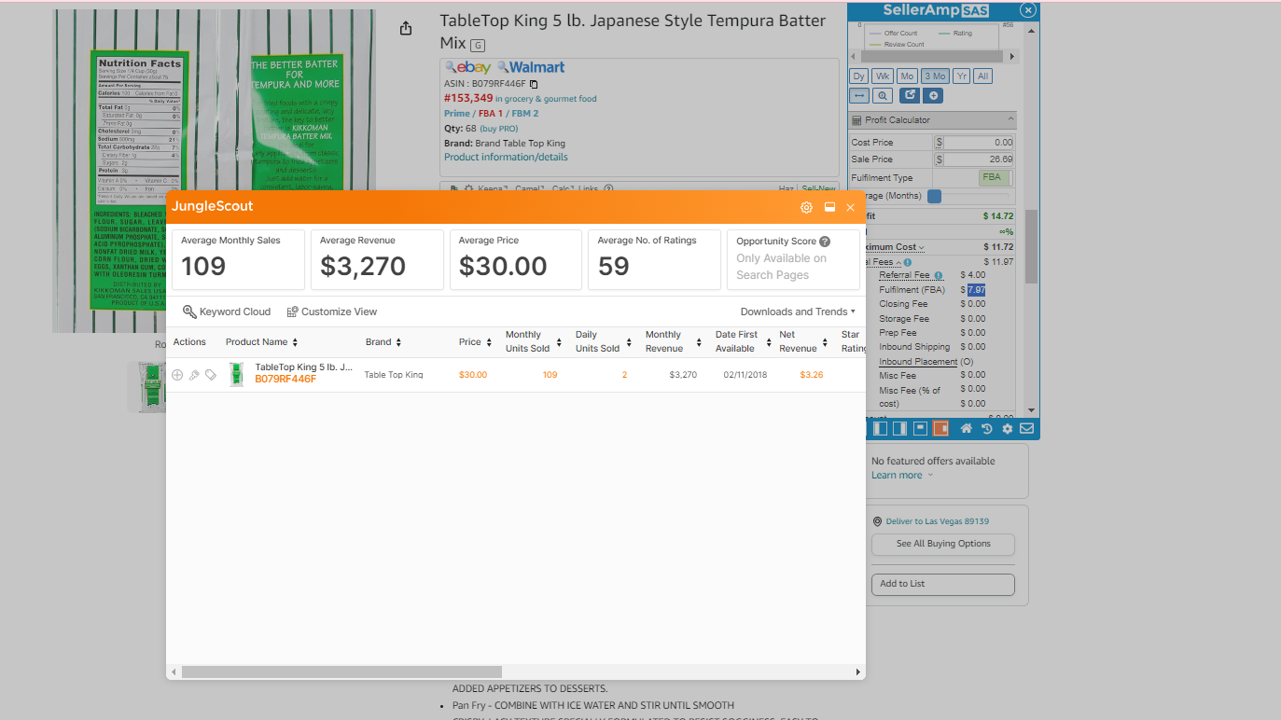Expand Downloads and Trends dropdown
Viewport: 1281px width, 720px height.
798,312
